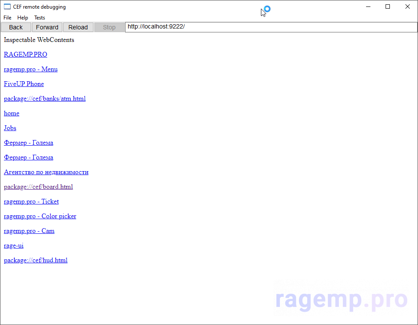Click the CEF window icon in title bar
The image size is (418, 325).
point(7,6)
